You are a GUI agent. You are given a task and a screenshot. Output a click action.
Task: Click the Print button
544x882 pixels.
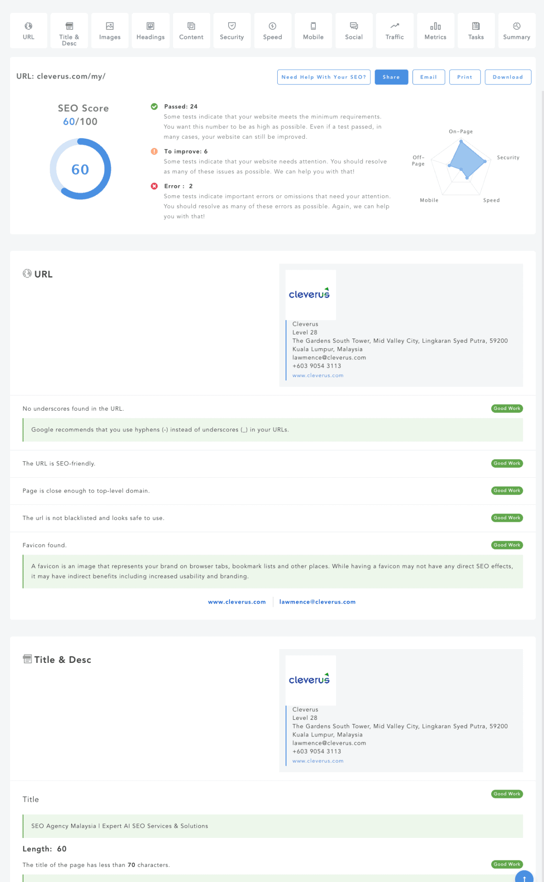465,77
